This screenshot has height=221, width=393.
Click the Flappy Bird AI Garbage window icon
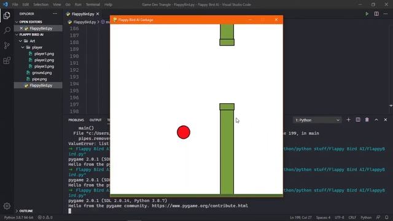[115, 20]
